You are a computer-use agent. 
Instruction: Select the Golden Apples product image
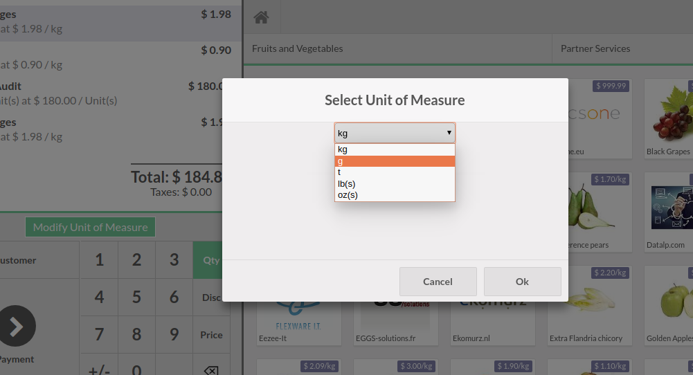[668, 304]
